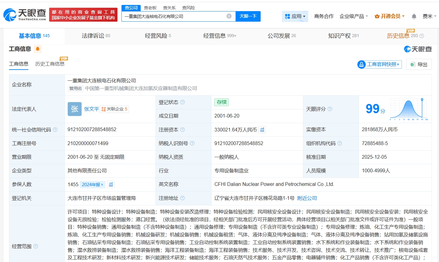This screenshot has width=439, height=262.
Task: Open legal representative 张文平 link
Action: coord(92,109)
